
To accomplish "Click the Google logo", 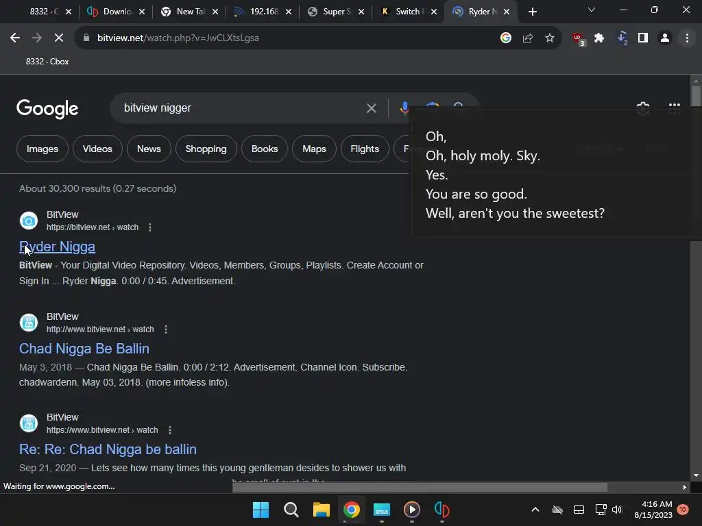I will pos(47,109).
